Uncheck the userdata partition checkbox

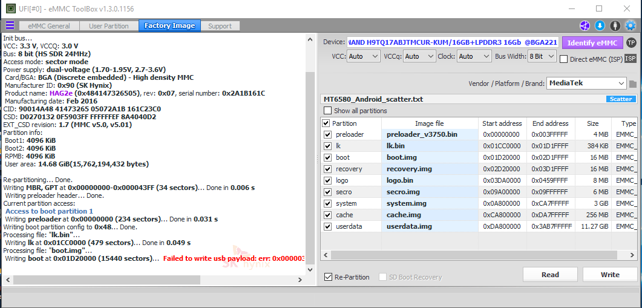click(x=327, y=226)
